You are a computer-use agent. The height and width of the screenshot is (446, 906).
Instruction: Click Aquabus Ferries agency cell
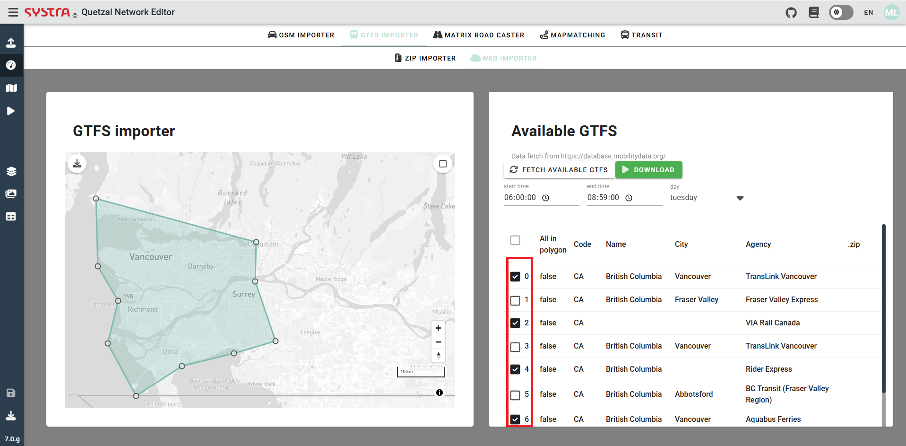773,419
